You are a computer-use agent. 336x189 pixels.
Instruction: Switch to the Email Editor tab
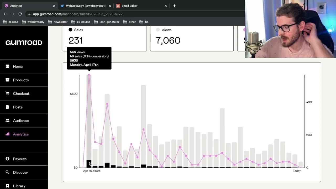[142, 6]
